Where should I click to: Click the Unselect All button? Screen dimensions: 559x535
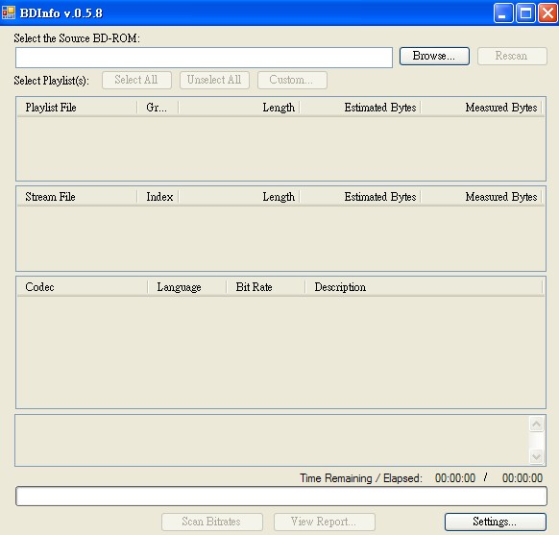pyautogui.click(x=214, y=80)
